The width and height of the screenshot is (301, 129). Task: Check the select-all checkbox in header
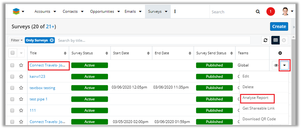pyautogui.click(x=12, y=53)
